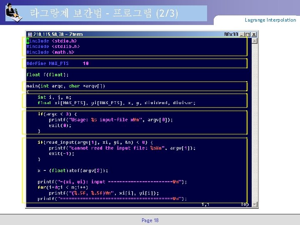This screenshot has width=300, height=225.
Task: Click the Zterm window system menu icon
Action: (30, 35)
